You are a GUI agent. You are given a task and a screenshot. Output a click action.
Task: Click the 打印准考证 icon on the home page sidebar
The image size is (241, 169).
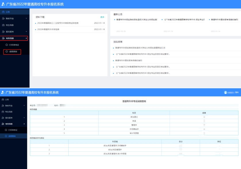7,45
